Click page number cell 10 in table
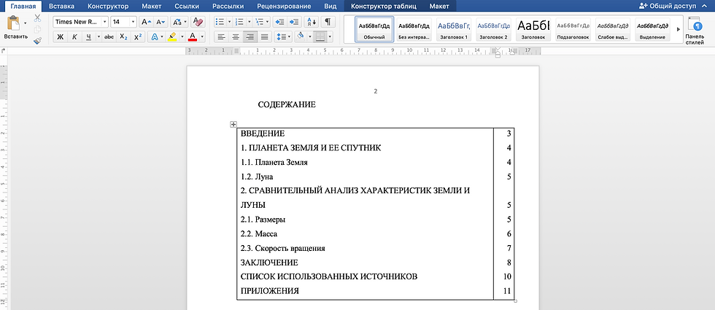Viewport: 715px width, 310px height. 508,276
